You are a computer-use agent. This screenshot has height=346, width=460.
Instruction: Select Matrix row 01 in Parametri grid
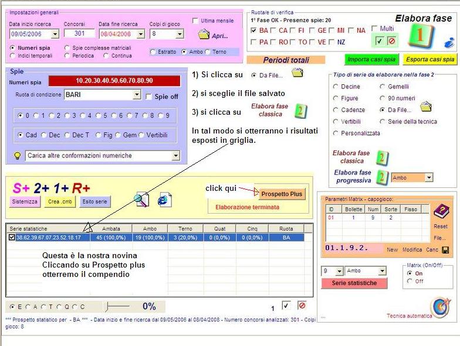[x=377, y=218]
